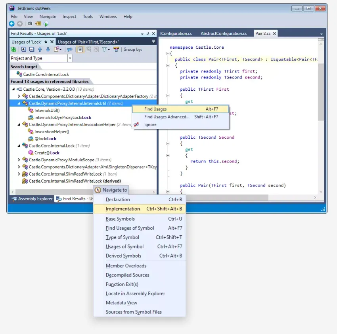The width and height of the screenshot is (337, 334).
Task: Open the Navigate menu
Action: point(48,17)
